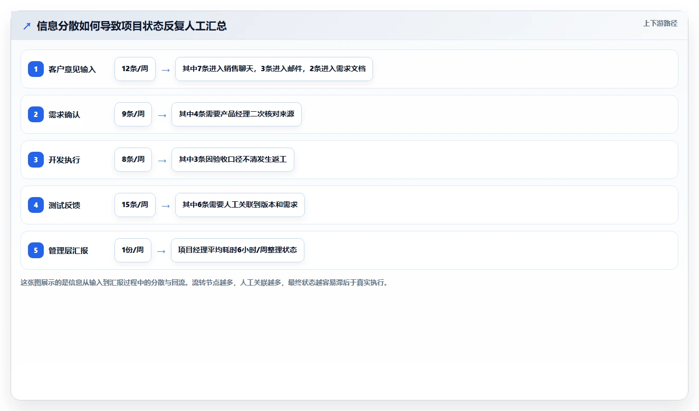Select the 测试反馈 step label
The height and width of the screenshot is (411, 699).
64,205
